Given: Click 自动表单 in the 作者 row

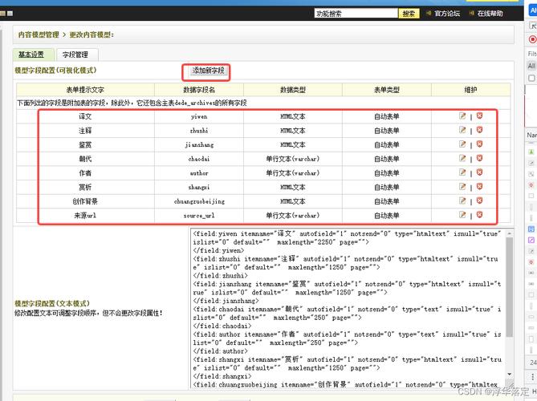Looking at the screenshot, I should pyautogui.click(x=387, y=173).
